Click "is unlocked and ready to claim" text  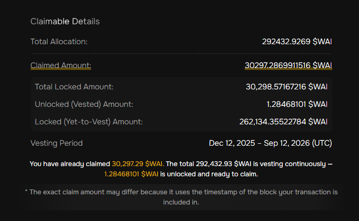[209, 174]
